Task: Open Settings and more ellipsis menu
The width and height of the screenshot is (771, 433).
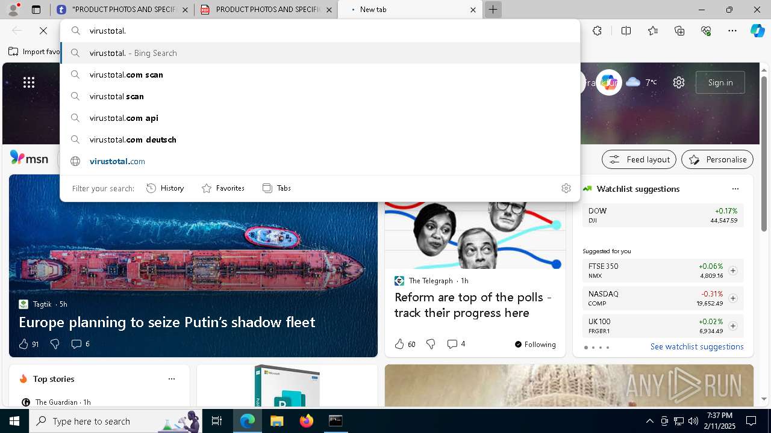Action: (732, 31)
